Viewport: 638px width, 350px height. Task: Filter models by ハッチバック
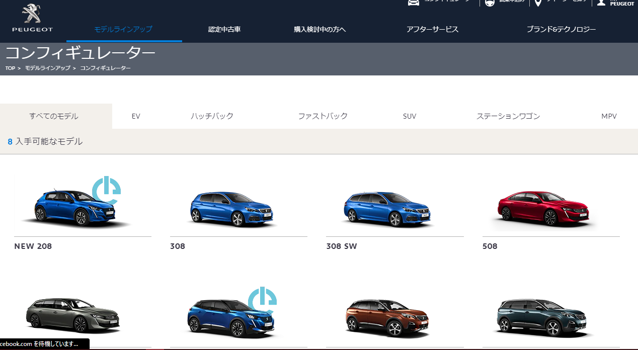(x=212, y=116)
